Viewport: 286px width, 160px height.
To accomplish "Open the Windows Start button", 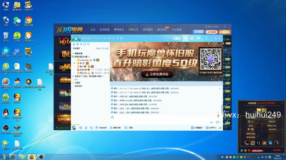I will click(x=4, y=157).
